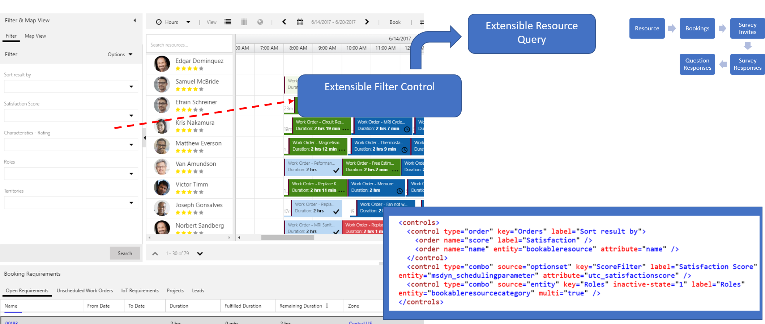765x324 pixels.
Task: Switch to the Map View tab
Action: (35, 36)
